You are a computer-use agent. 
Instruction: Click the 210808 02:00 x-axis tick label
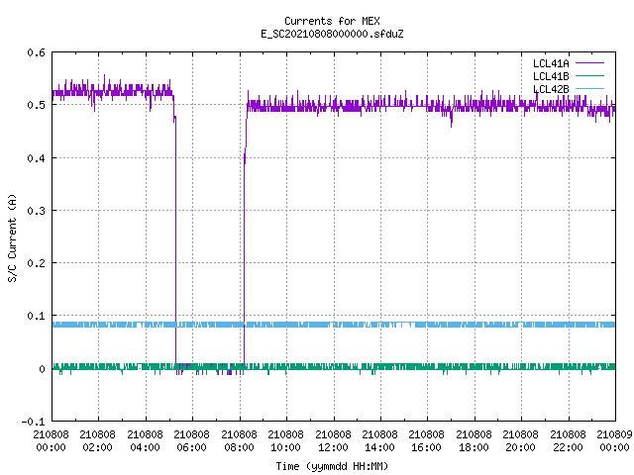(x=97, y=441)
